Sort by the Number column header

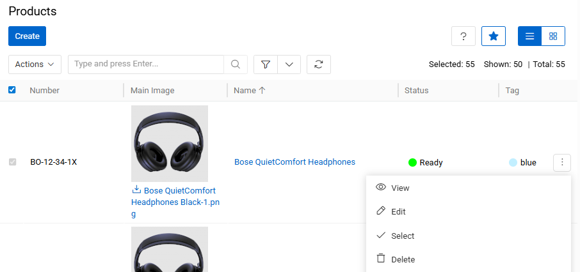pos(44,91)
